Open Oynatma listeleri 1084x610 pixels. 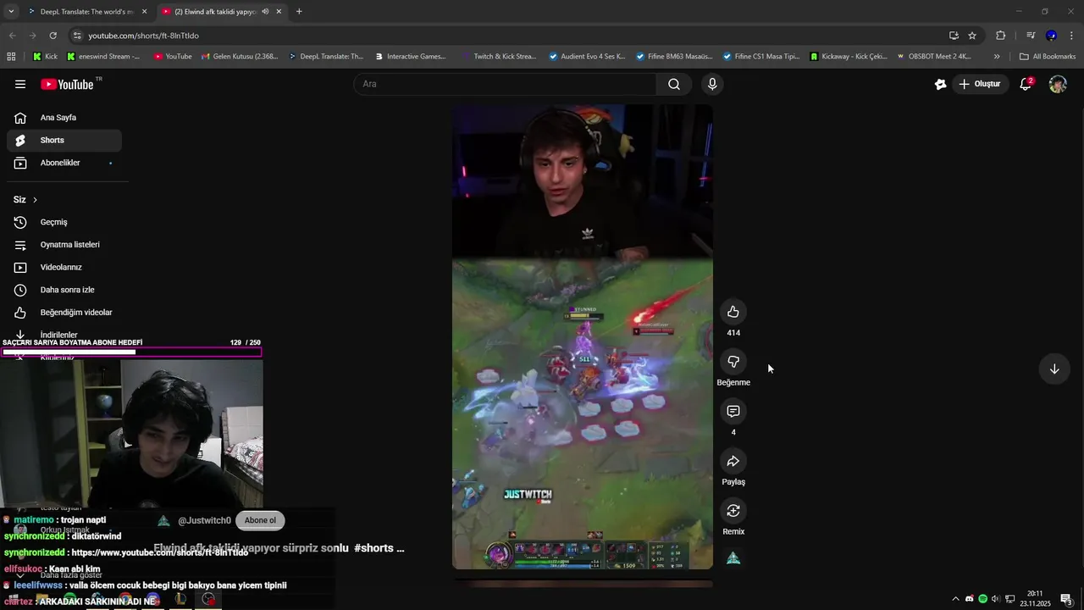(x=64, y=245)
